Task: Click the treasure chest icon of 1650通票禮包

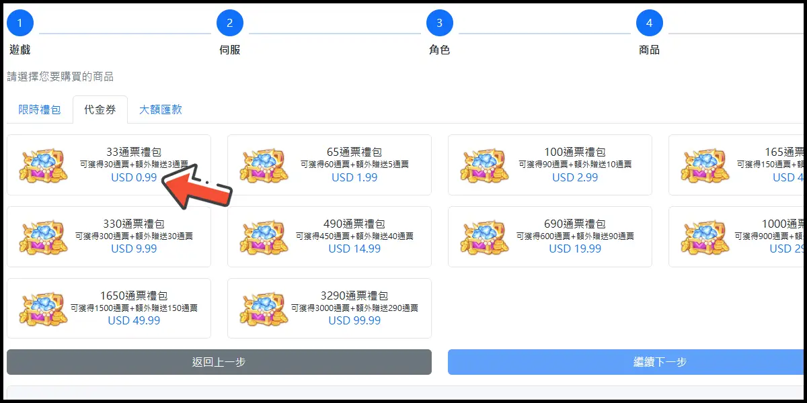Action: tap(42, 309)
